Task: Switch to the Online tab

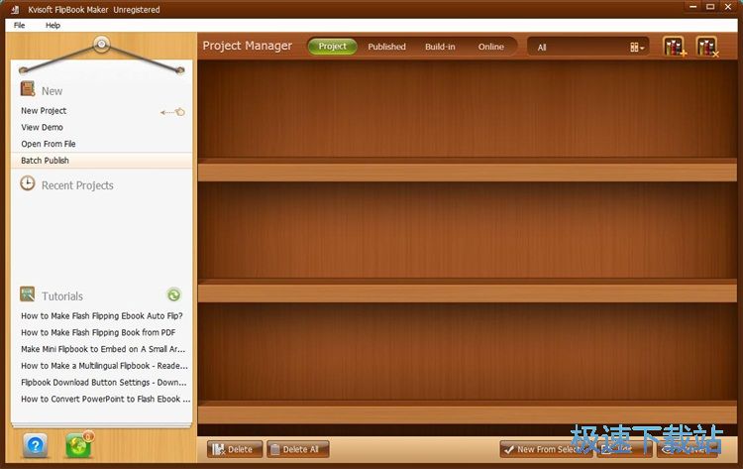Action: coord(491,47)
